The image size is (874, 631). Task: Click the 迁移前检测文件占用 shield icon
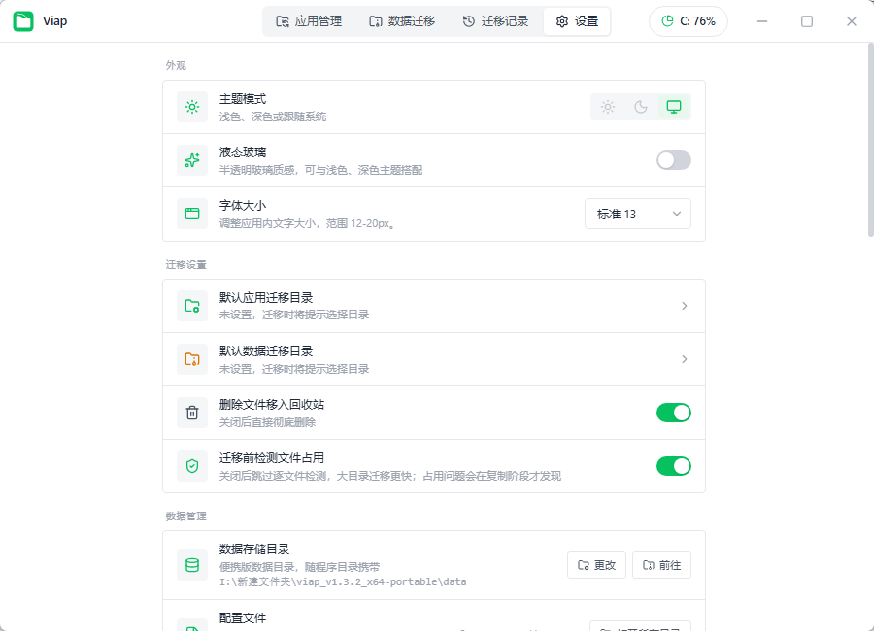192,466
